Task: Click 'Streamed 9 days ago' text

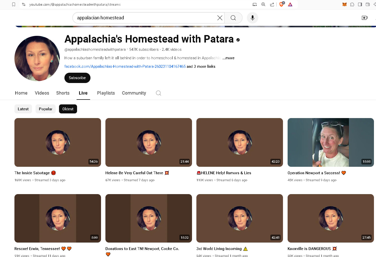Action: click(321, 180)
